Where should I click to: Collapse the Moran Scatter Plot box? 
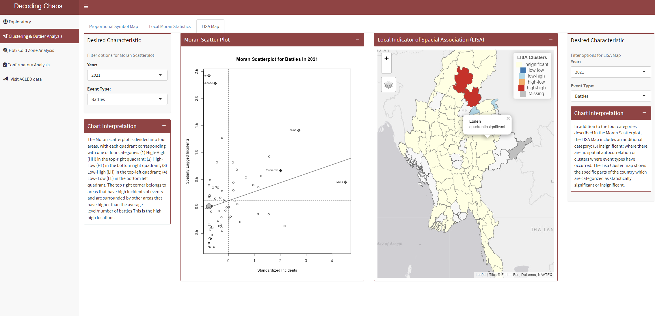pyautogui.click(x=357, y=39)
